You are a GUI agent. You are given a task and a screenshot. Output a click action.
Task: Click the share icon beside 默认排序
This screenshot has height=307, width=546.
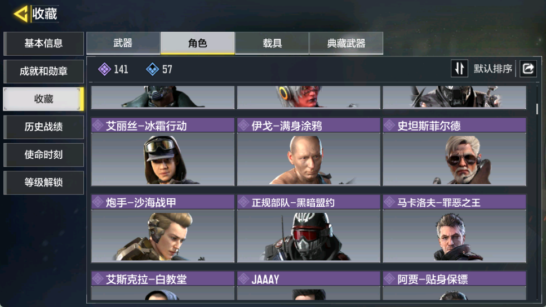[528, 69]
